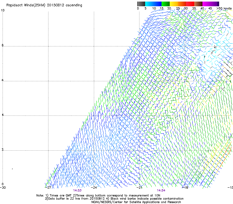Click the red 30-35 knots color band
The width and height of the screenshot is (233, 204).
tap(190, 4)
